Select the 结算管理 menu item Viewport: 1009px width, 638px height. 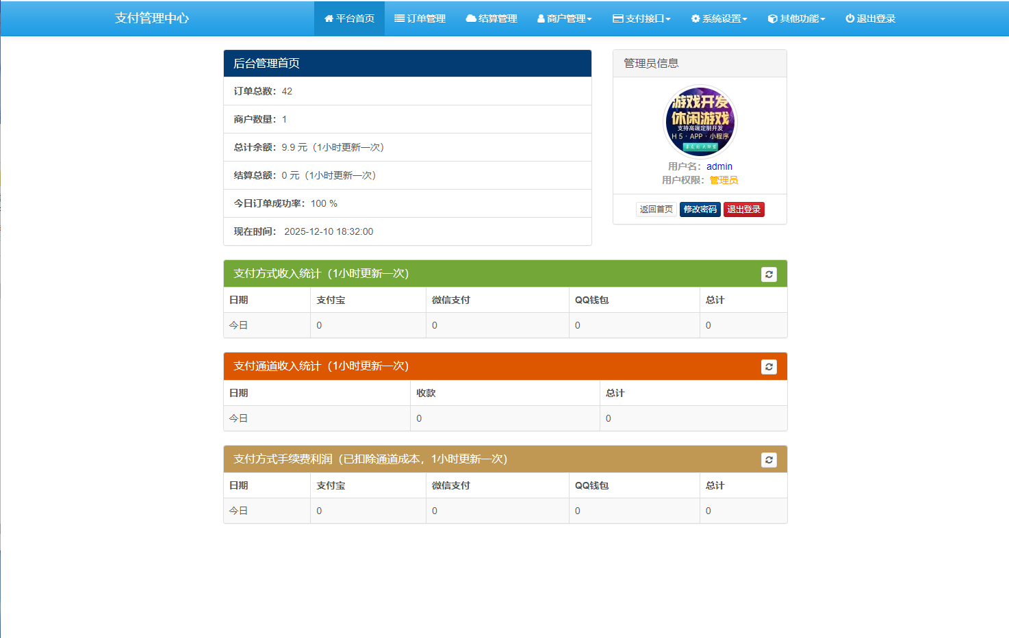coord(491,18)
